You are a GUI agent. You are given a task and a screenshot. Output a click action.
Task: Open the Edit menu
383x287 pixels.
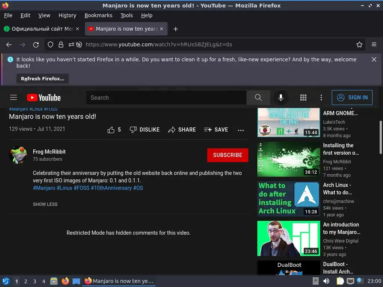point(25,15)
